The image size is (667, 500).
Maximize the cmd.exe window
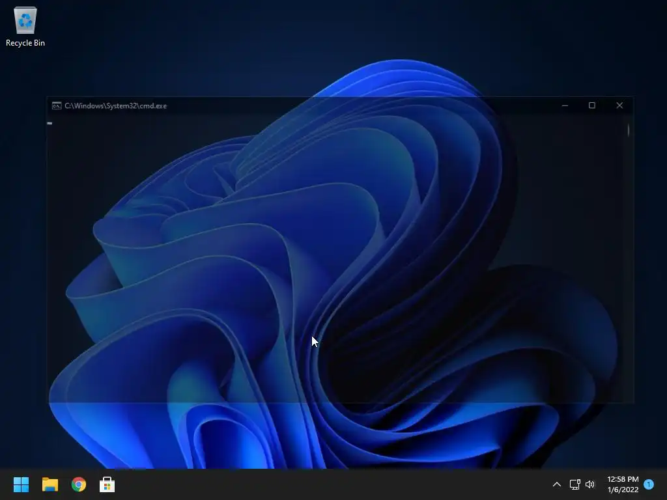click(591, 105)
